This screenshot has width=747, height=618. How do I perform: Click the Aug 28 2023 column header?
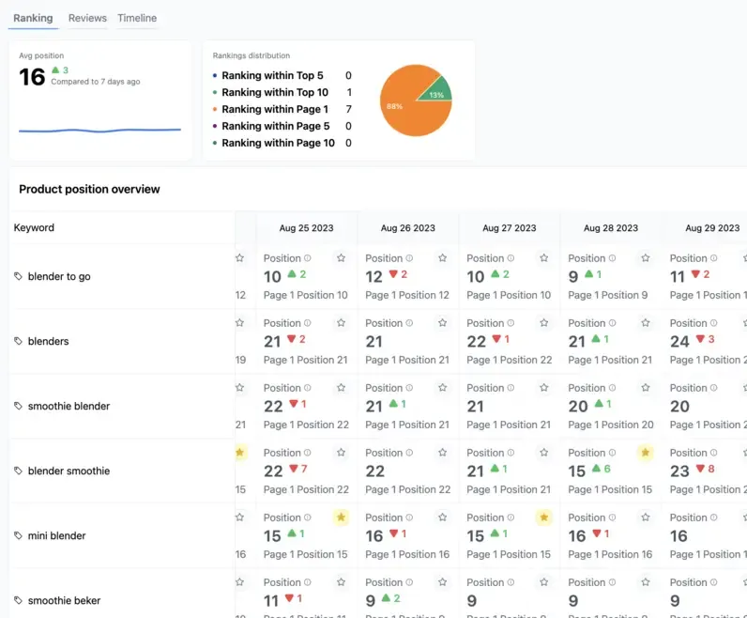(611, 228)
